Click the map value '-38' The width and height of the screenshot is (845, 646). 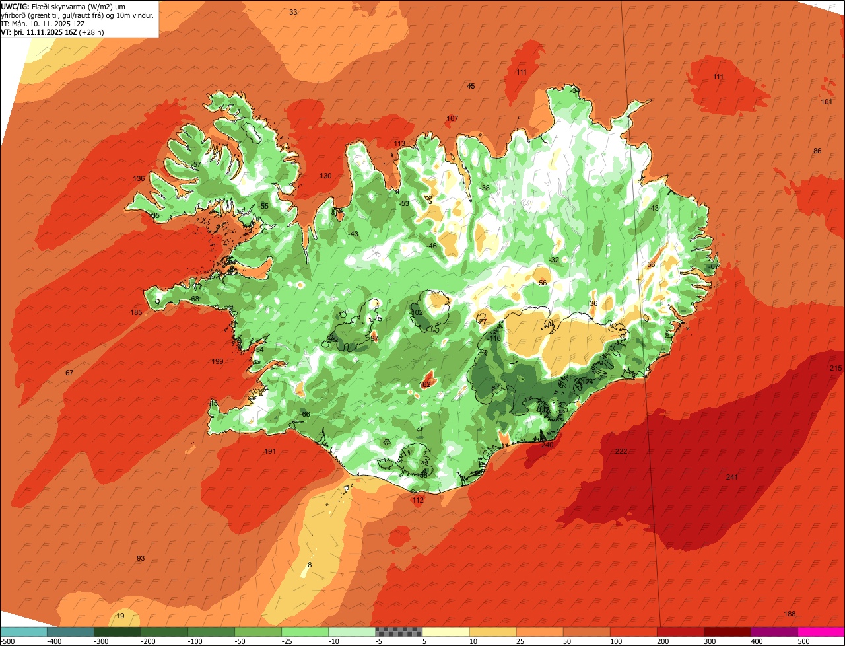(x=485, y=188)
